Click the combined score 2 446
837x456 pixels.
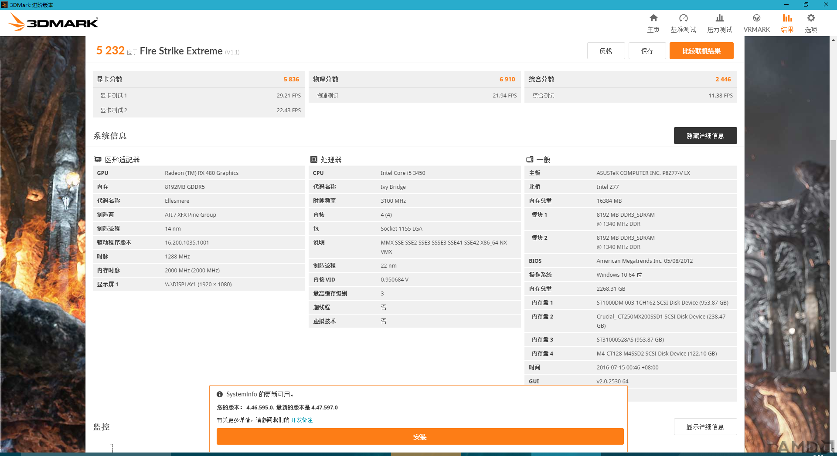(x=723, y=79)
